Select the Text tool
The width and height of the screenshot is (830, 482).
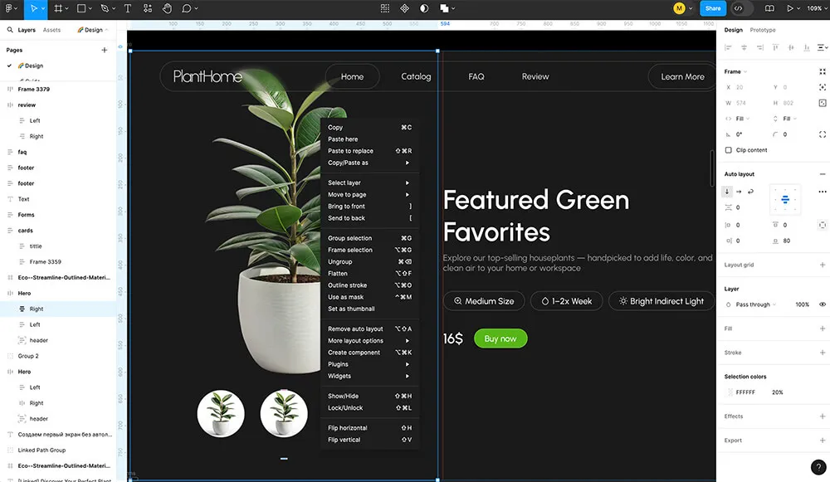pos(128,8)
